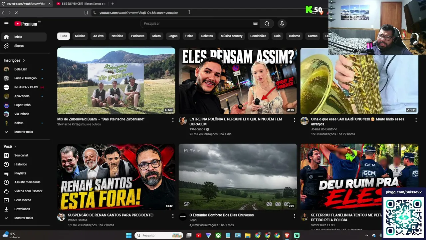This screenshot has width=426, height=240.
Task: Select the Tudo filter chip
Action: pyautogui.click(x=64, y=36)
